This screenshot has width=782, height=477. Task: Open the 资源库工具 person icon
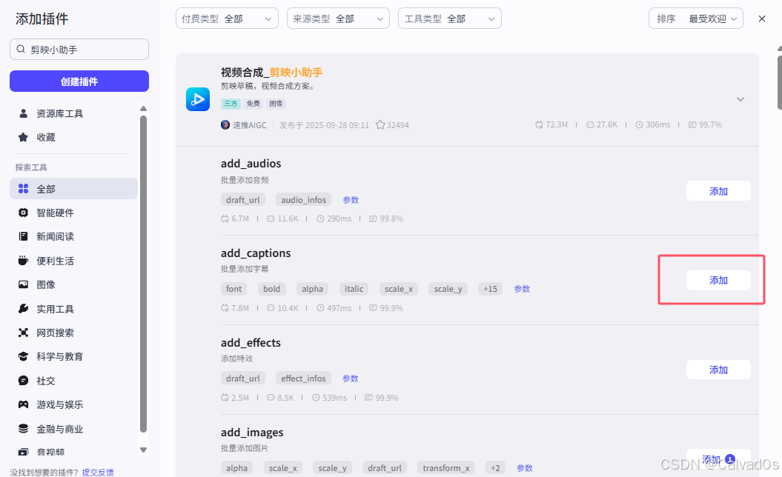(x=23, y=113)
